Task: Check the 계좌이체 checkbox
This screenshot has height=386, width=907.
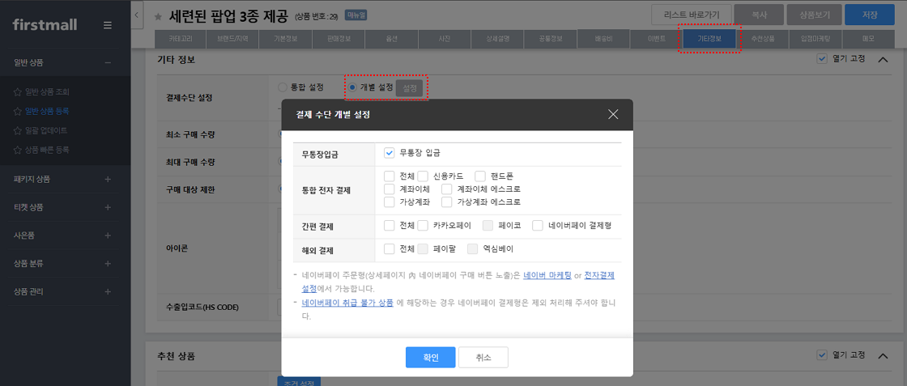Action: point(389,189)
